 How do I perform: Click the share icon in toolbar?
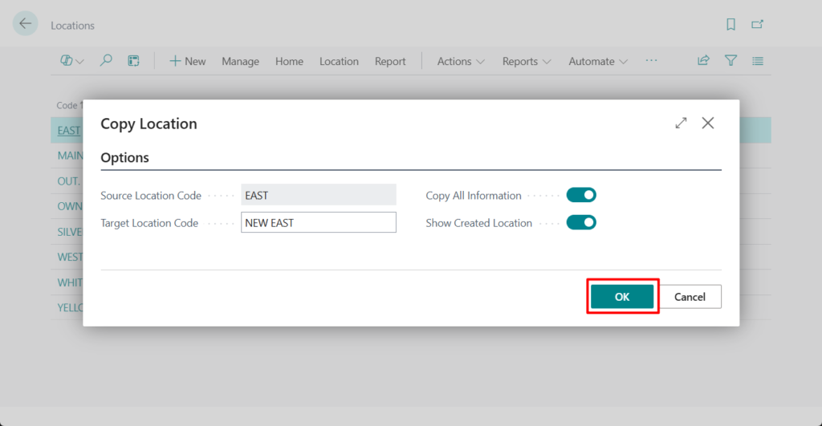click(x=703, y=61)
